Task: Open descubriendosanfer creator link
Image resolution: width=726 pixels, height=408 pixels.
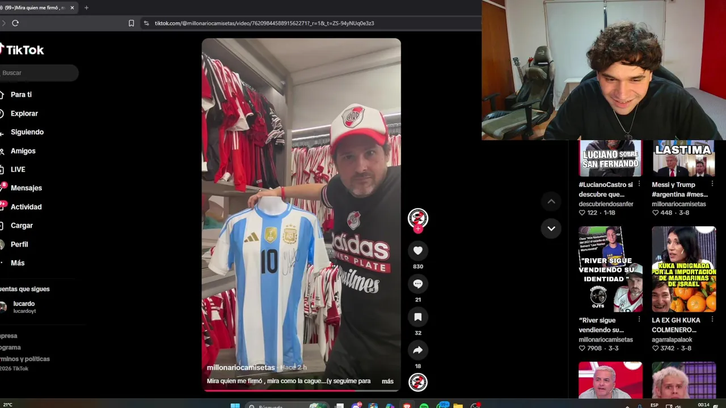Action: [x=606, y=204]
